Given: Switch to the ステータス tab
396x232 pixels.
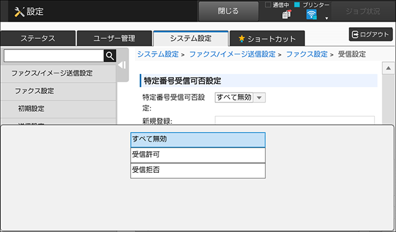Looking at the screenshot, I should coord(38,38).
